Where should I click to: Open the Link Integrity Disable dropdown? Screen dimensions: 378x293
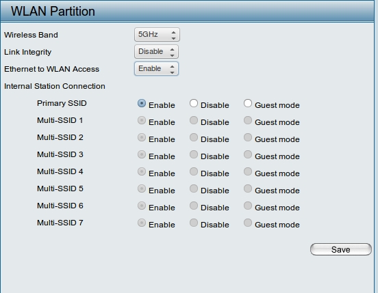156,51
